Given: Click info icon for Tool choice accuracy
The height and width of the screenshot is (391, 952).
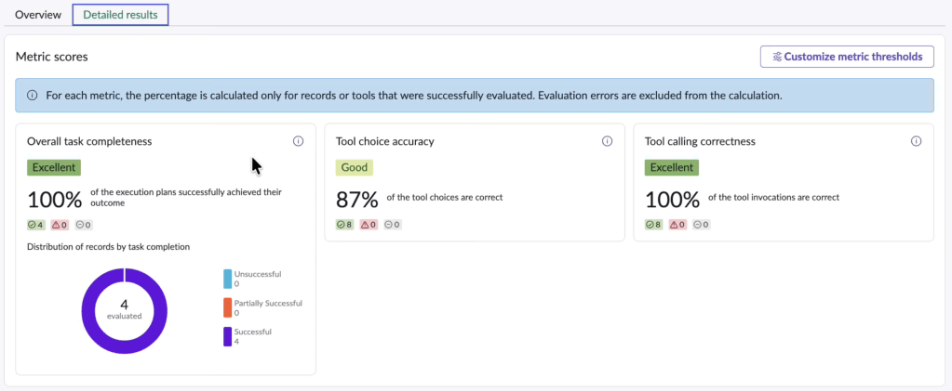Looking at the screenshot, I should click(x=607, y=141).
